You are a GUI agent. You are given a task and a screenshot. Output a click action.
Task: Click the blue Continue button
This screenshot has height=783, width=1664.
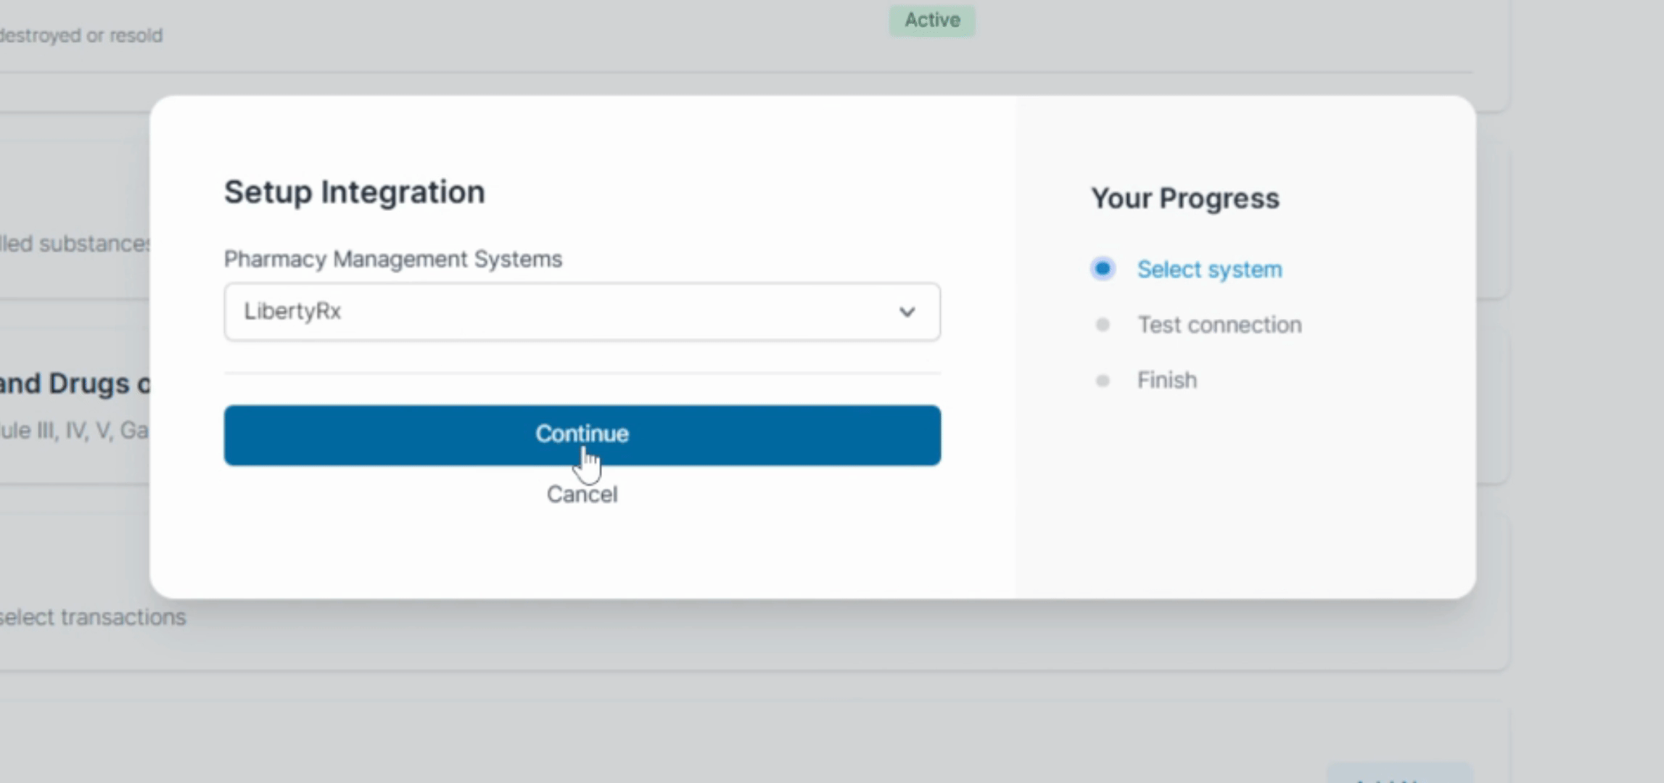coord(582,435)
